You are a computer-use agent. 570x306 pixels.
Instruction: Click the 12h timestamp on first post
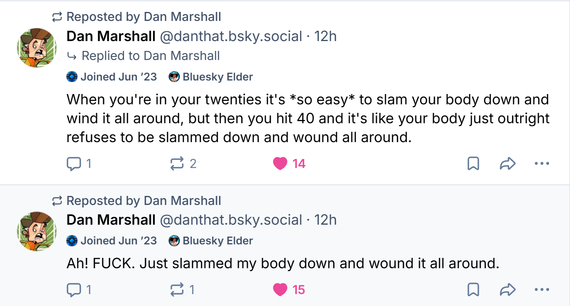point(325,37)
